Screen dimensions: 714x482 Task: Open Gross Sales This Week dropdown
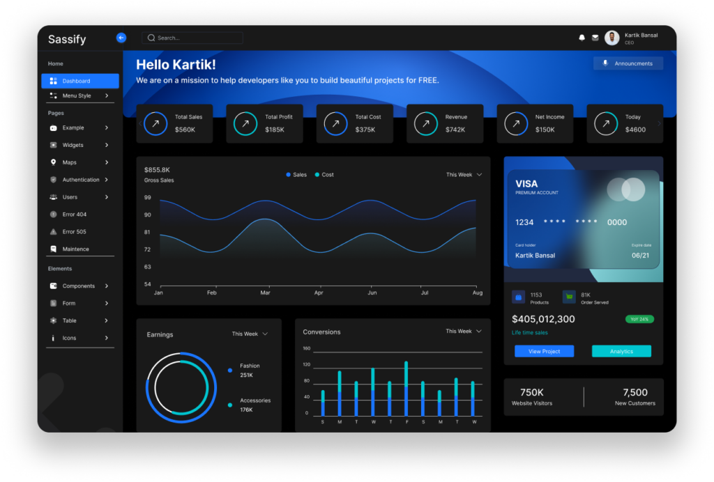pyautogui.click(x=464, y=175)
